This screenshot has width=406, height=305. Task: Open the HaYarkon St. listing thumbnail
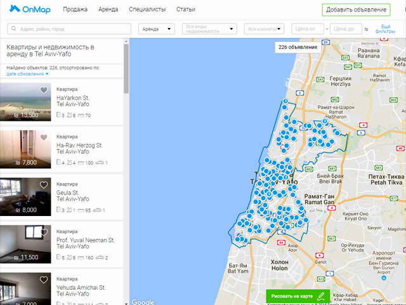click(x=25, y=102)
